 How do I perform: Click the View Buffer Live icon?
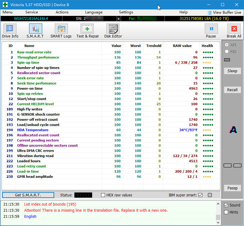coord(210,13)
